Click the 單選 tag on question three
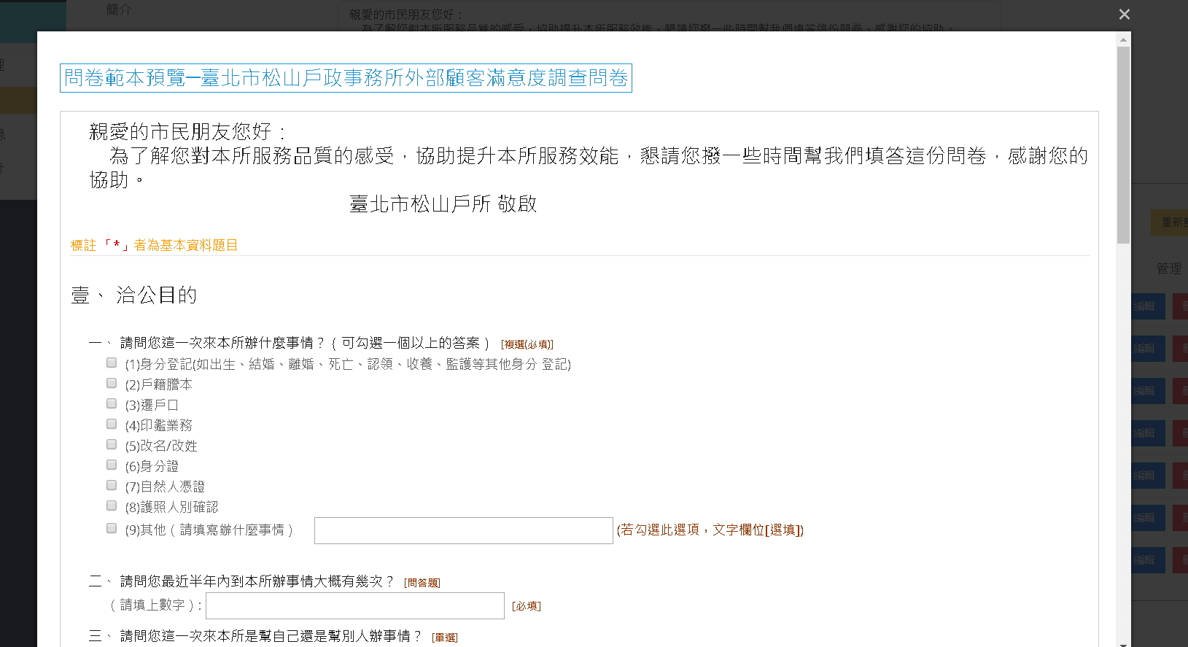This screenshot has height=647, width=1188. (444, 638)
